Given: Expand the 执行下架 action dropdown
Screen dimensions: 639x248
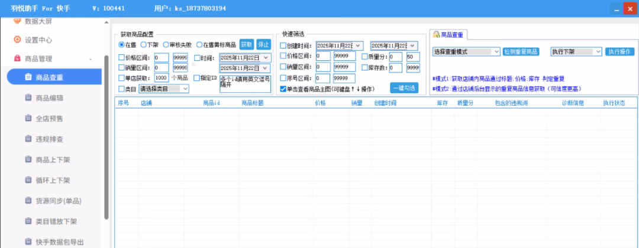Looking at the screenshot, I should pos(576,52).
